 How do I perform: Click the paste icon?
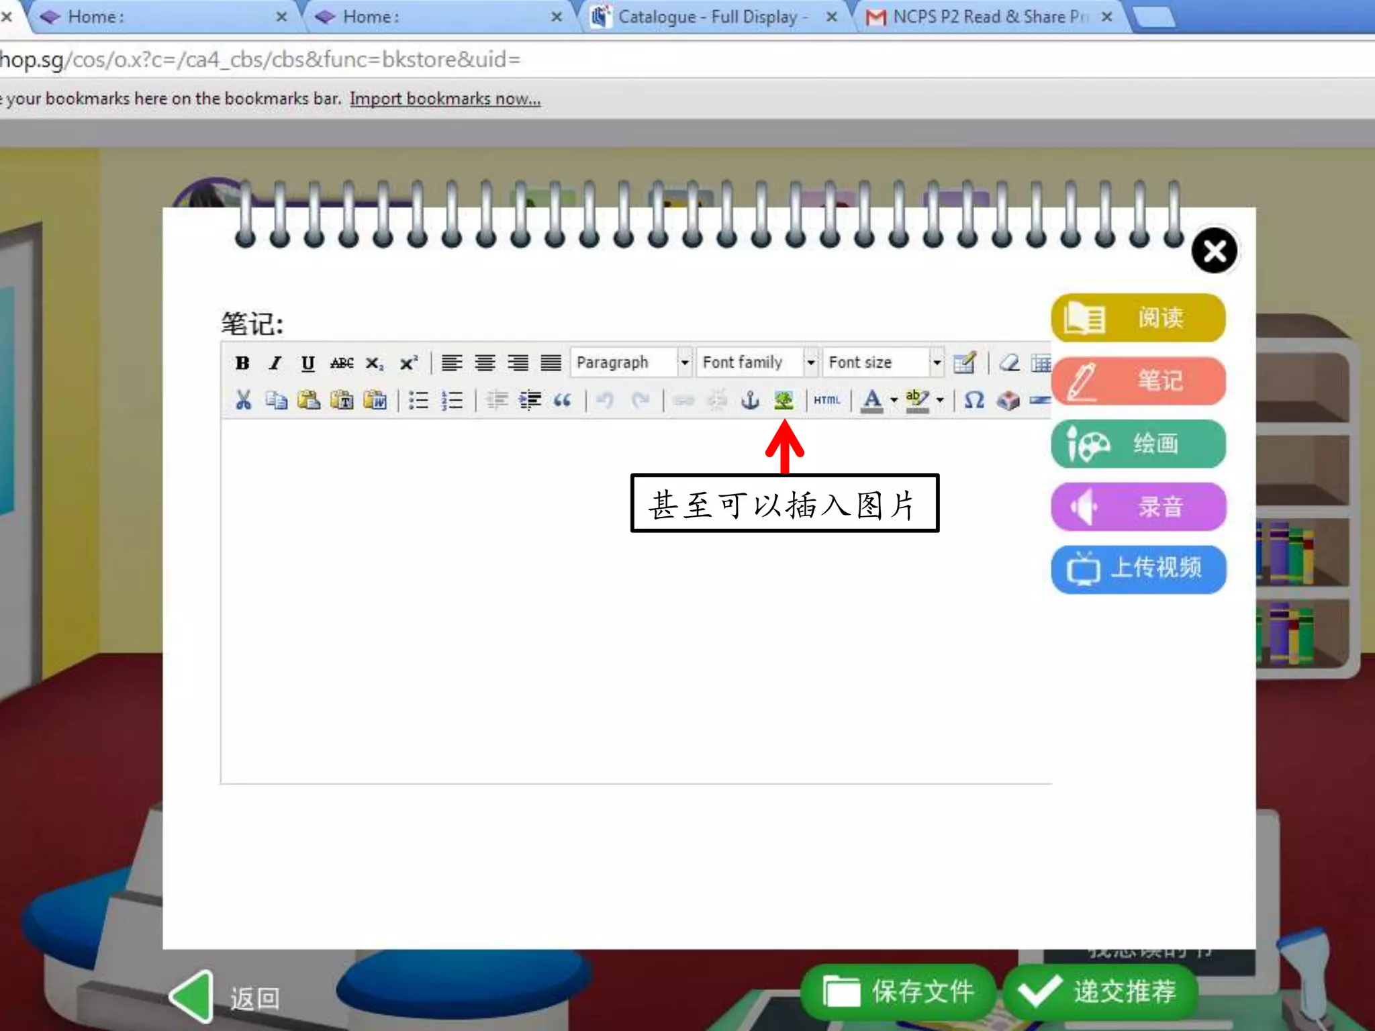(x=309, y=401)
